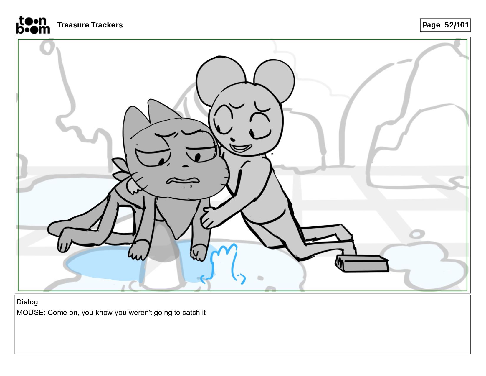Click the Page 52/101 indicator
Viewport: 486px width, 376px height.
point(445,25)
